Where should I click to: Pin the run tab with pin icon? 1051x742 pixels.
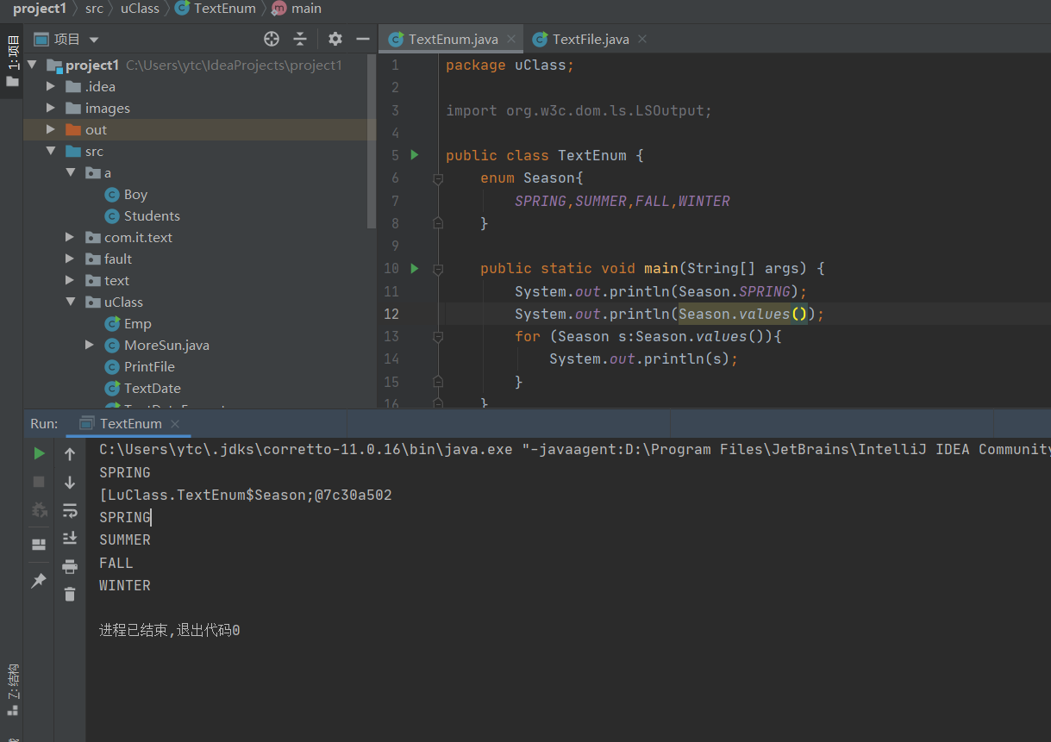39,582
